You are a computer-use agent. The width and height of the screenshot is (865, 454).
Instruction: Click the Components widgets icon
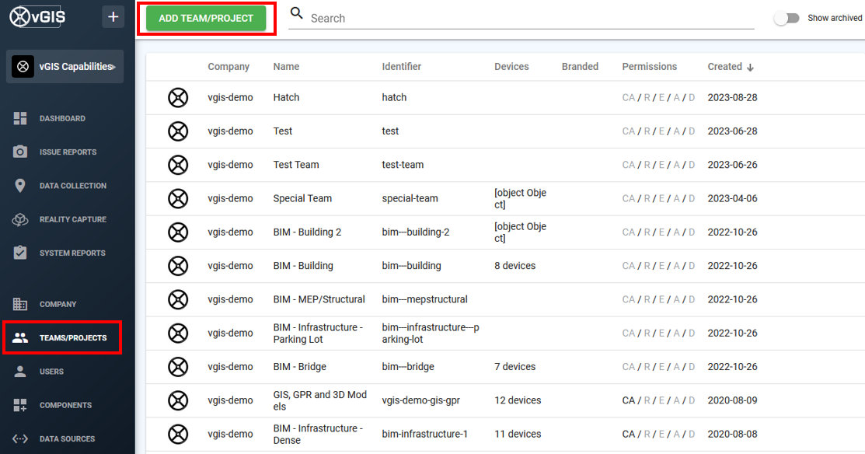click(20, 405)
